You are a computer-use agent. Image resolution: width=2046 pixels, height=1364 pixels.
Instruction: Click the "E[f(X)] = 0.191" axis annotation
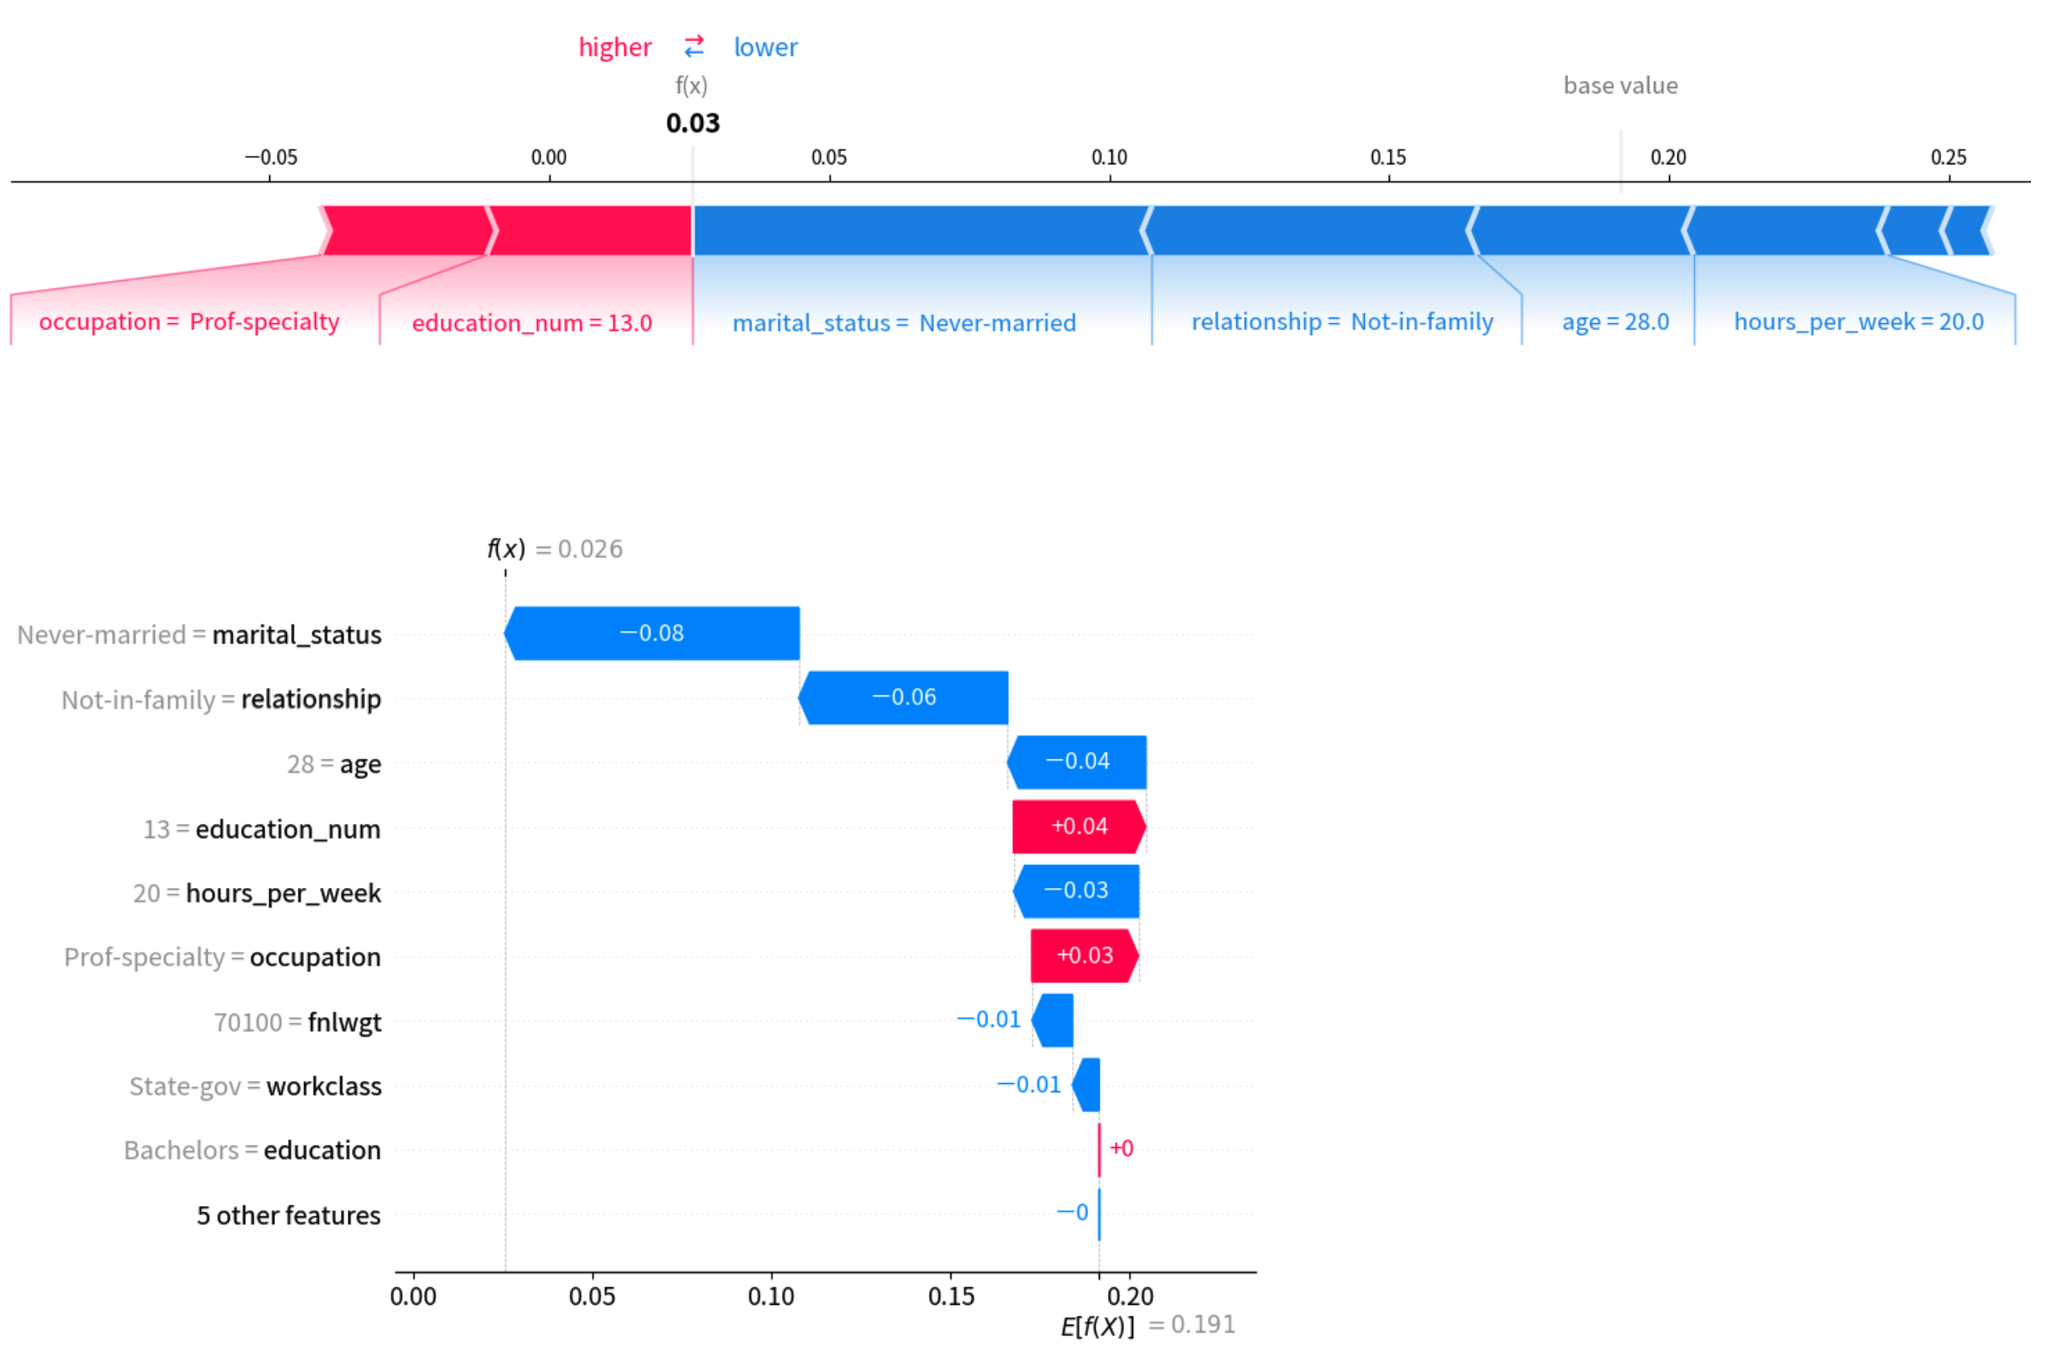point(1147,1325)
